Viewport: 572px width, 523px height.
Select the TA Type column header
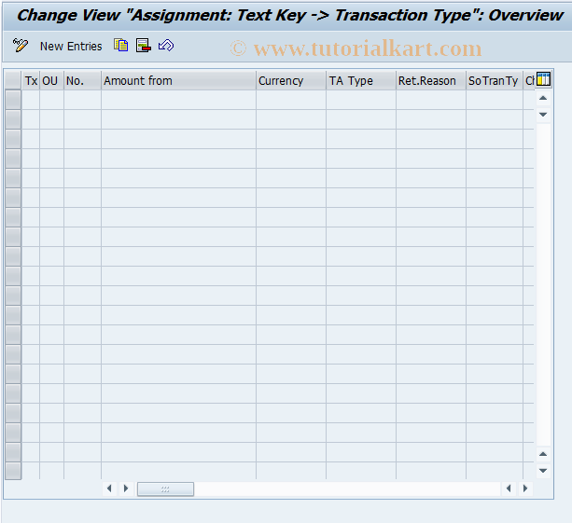click(x=361, y=80)
